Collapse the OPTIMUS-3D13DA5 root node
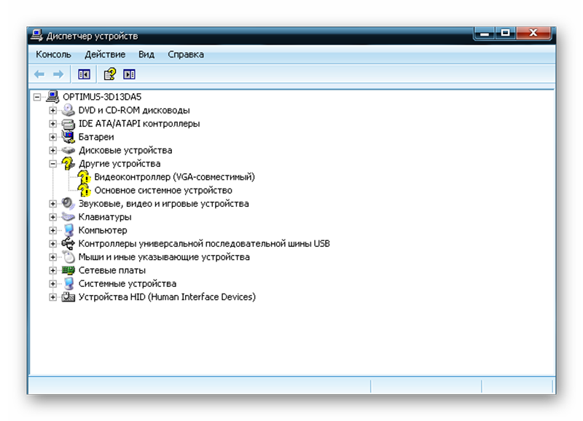583x421 pixels. pyautogui.click(x=37, y=97)
